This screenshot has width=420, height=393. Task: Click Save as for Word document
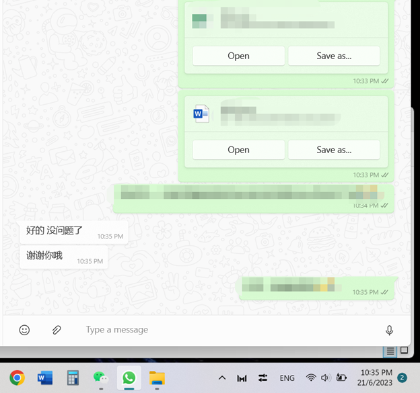coord(334,150)
